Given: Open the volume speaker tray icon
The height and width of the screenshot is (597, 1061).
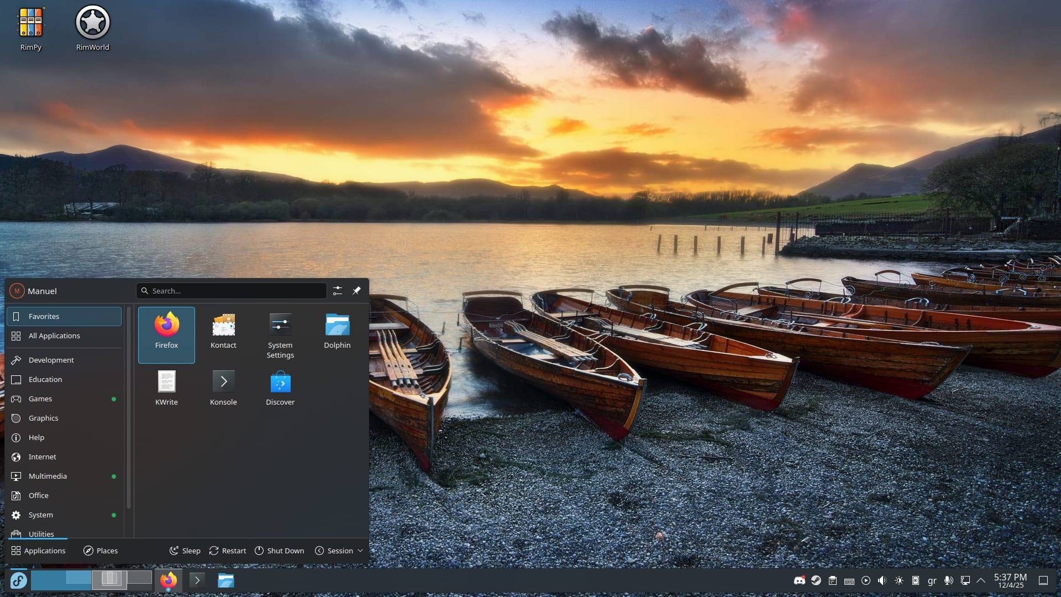Looking at the screenshot, I should point(883,580).
